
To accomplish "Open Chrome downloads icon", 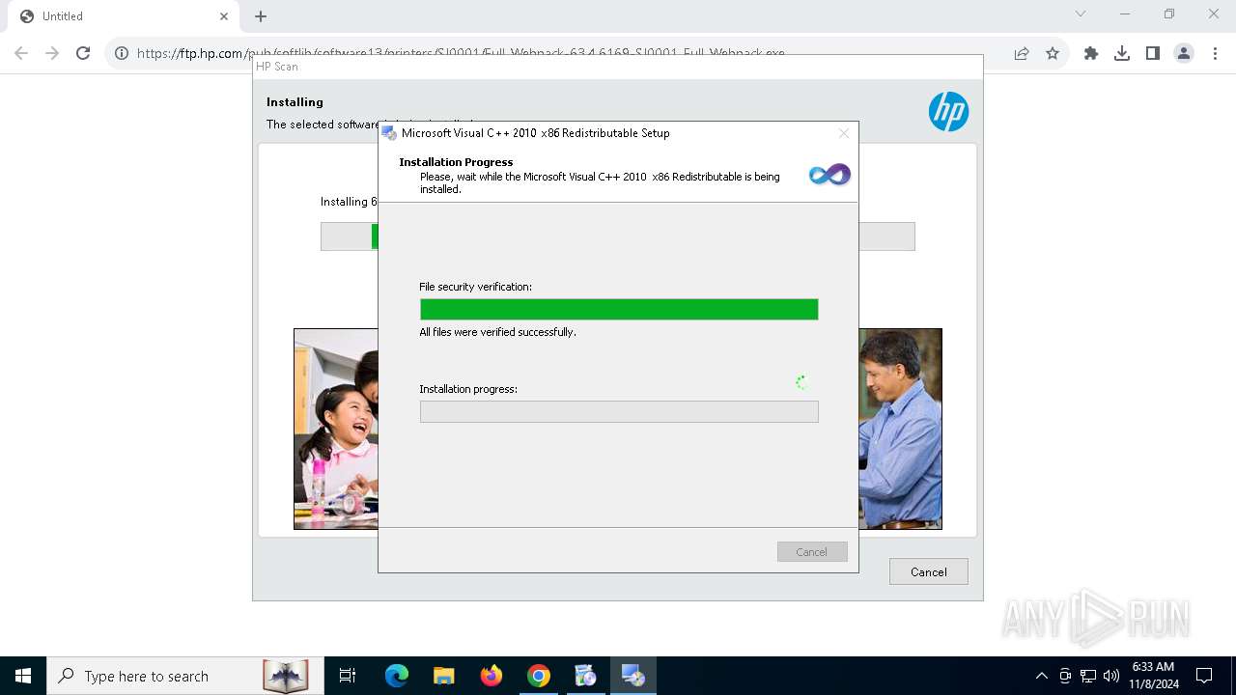I will click(x=1122, y=53).
